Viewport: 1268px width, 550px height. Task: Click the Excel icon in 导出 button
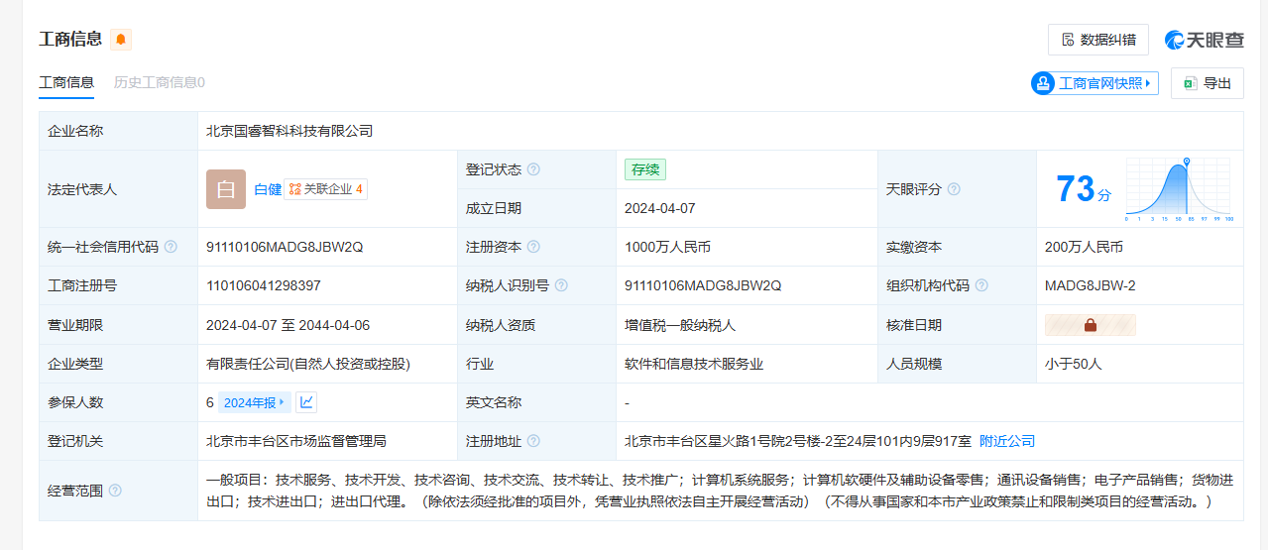click(1189, 83)
